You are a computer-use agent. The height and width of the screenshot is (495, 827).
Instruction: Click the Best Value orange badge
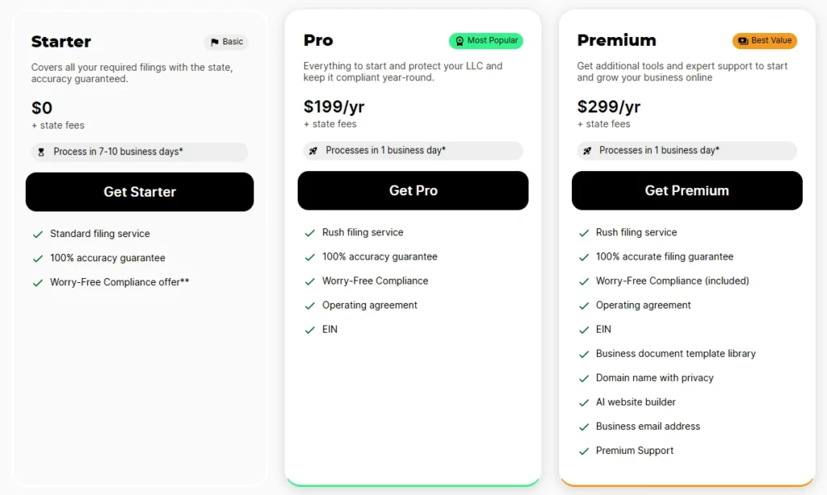(x=765, y=40)
